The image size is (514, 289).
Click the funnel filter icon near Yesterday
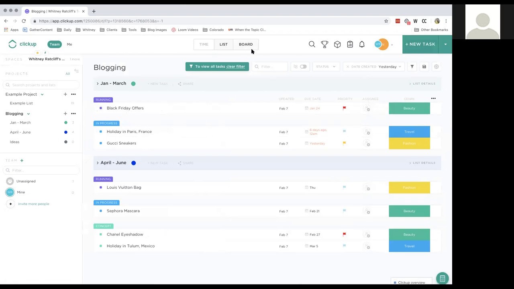tap(412, 67)
